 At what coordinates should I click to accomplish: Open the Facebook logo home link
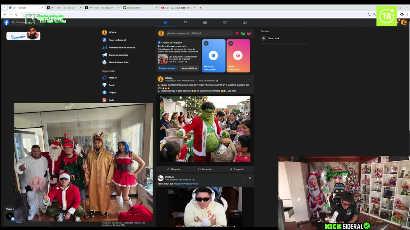tap(6, 22)
